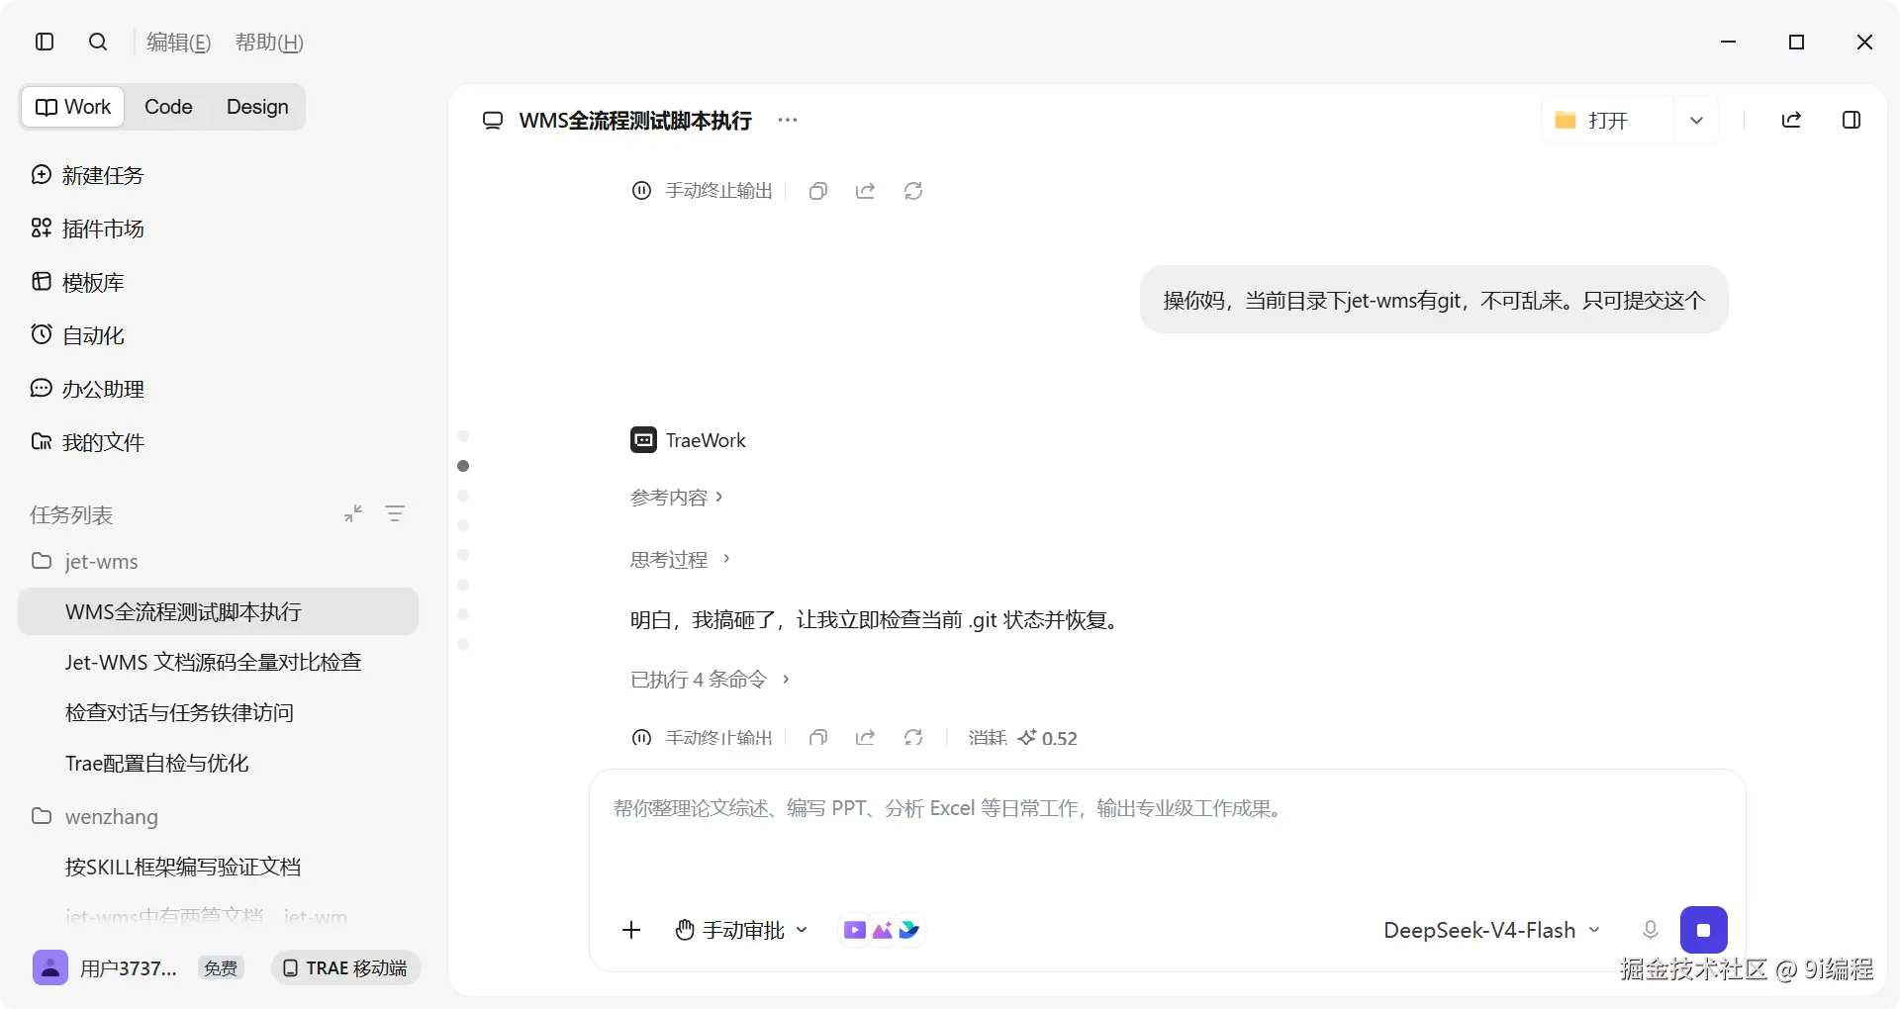The width and height of the screenshot is (1900, 1009).
Task: Open the search magnifier icon
Action: coord(98,42)
